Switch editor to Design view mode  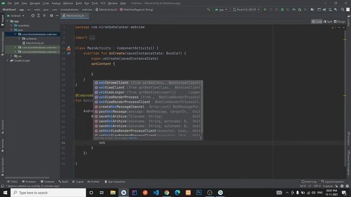[339, 22]
